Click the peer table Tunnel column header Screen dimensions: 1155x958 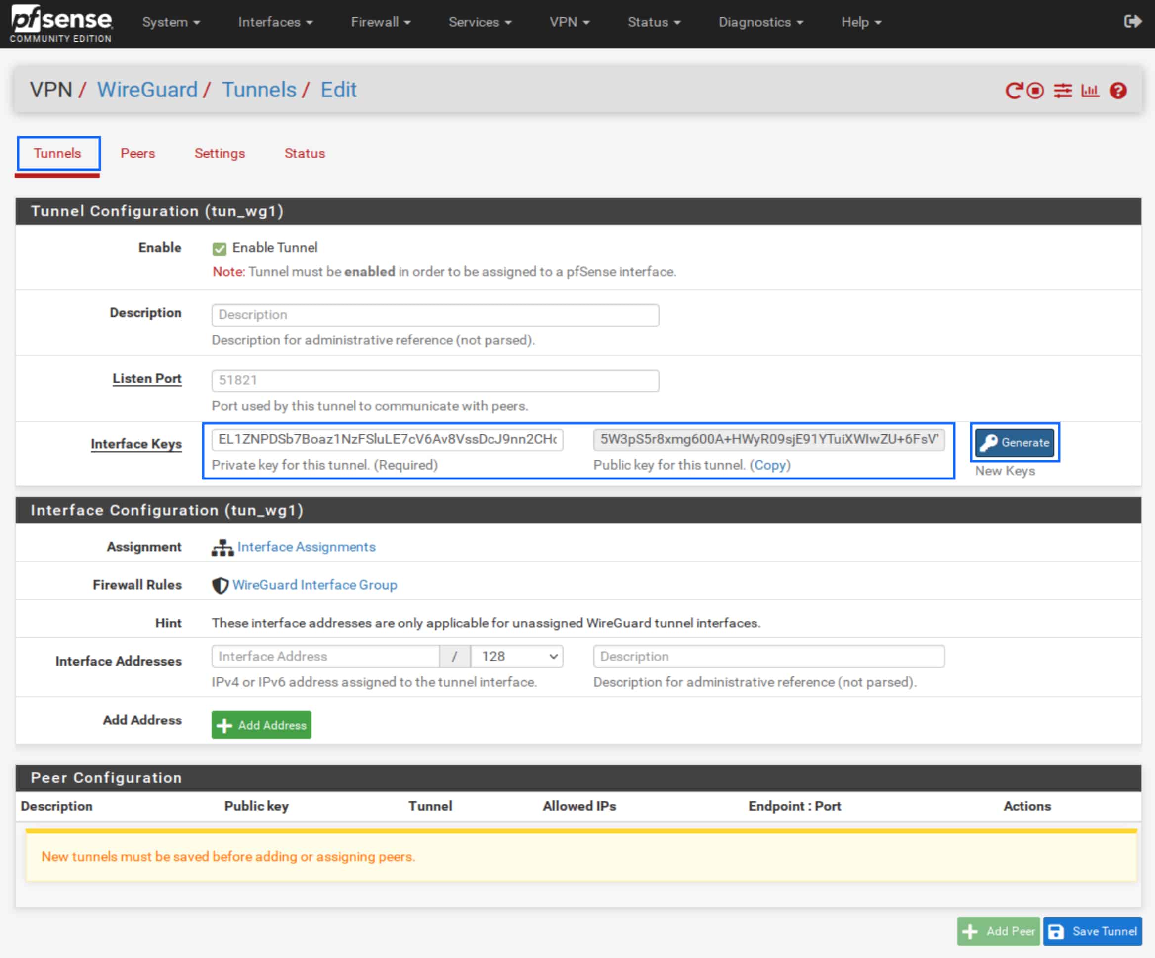tap(430, 806)
